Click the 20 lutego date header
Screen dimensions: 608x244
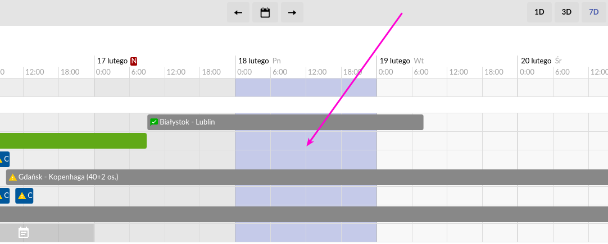coord(536,61)
